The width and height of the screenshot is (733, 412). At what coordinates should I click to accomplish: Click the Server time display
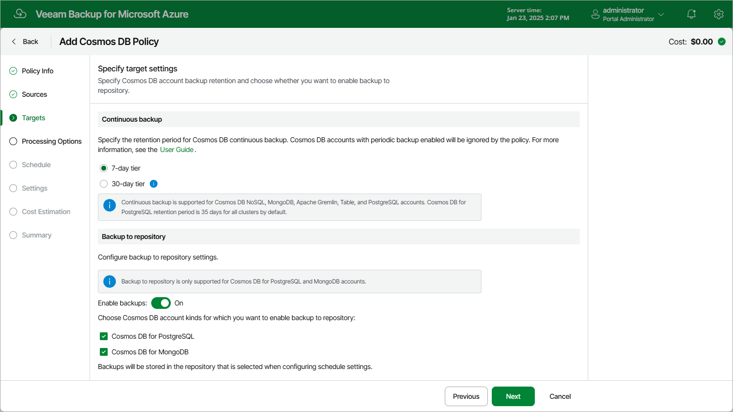click(538, 14)
